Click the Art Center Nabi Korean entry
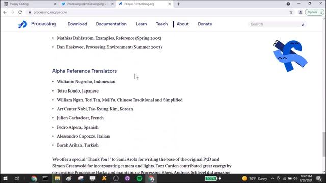This screenshot has width=326, height=183. tap(95, 109)
